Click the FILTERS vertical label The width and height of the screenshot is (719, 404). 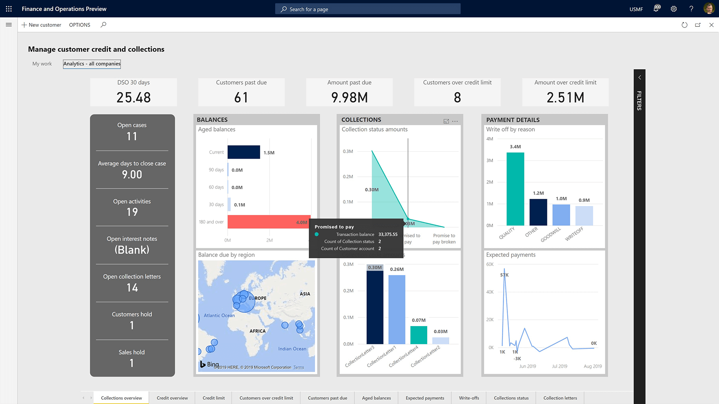tap(639, 100)
